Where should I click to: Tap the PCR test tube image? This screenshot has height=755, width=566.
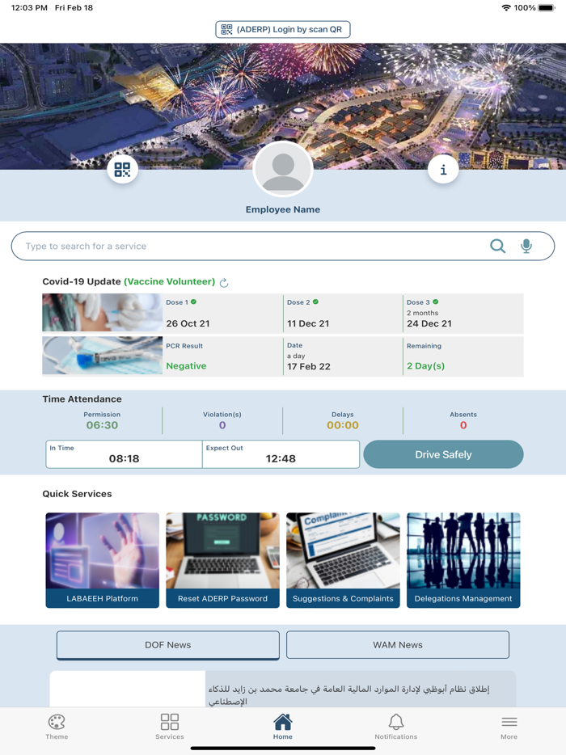(102, 356)
